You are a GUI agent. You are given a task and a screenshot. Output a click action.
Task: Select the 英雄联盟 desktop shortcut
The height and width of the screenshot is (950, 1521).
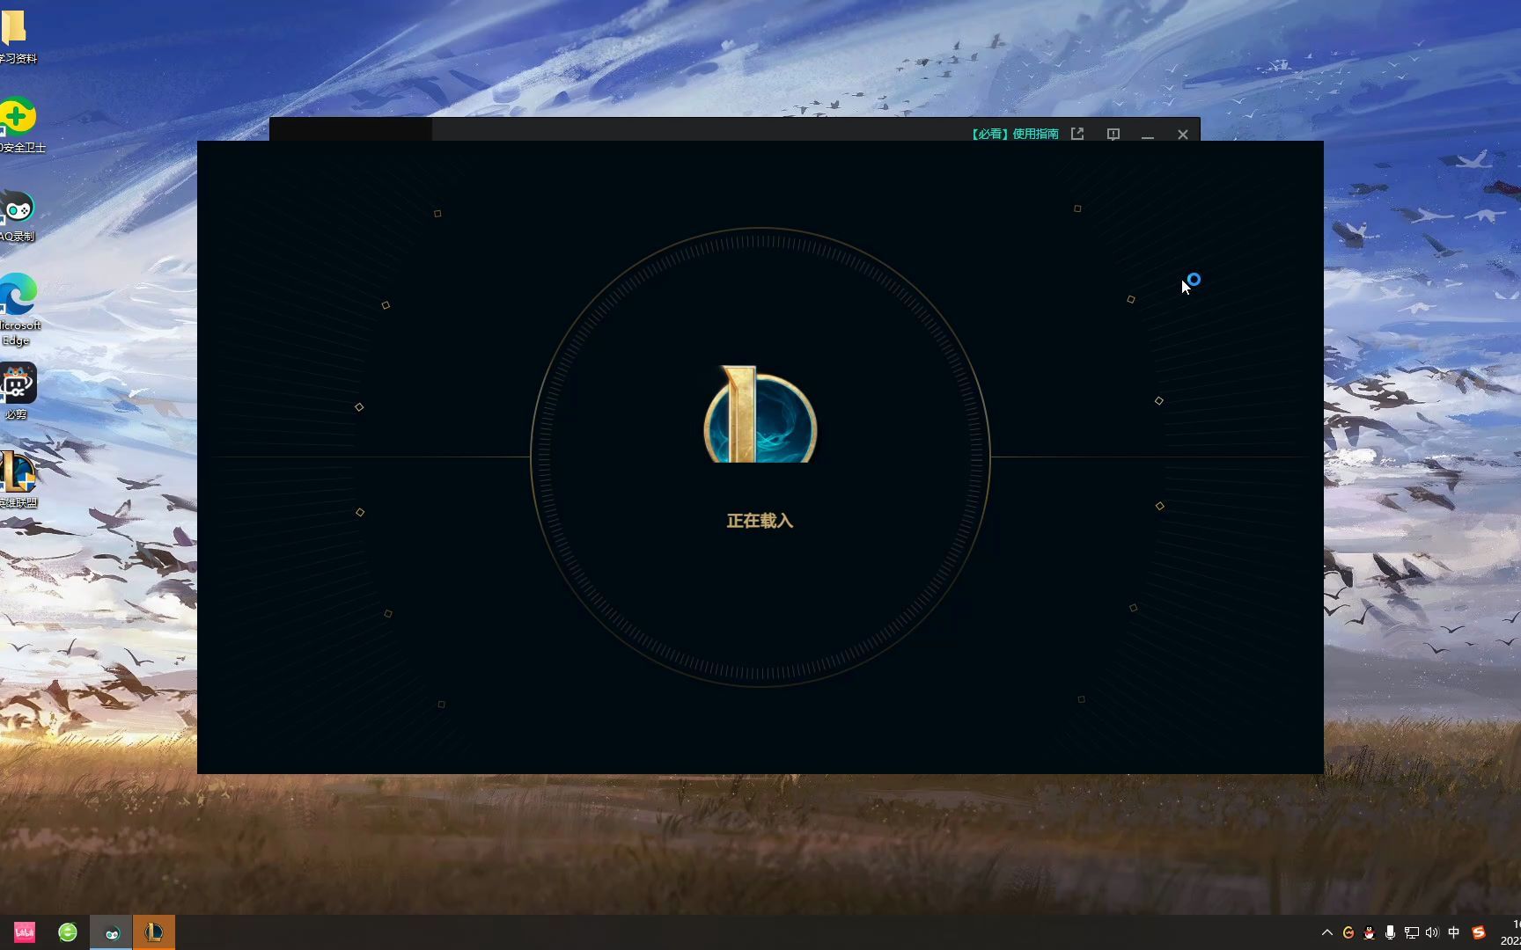18,480
